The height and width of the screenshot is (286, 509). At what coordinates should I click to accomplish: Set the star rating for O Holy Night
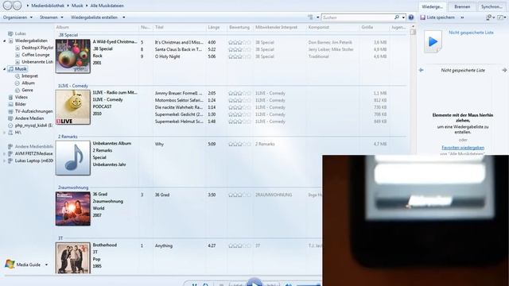[239, 56]
